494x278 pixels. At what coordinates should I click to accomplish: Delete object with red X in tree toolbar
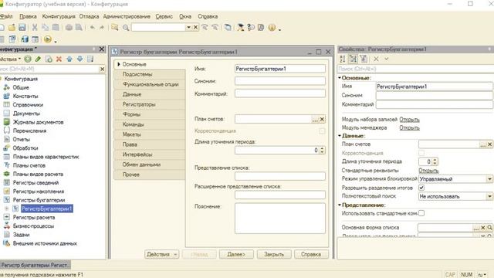[x=59, y=59]
